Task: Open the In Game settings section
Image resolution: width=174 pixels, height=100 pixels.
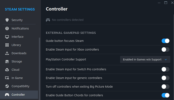Action: pos(19,78)
